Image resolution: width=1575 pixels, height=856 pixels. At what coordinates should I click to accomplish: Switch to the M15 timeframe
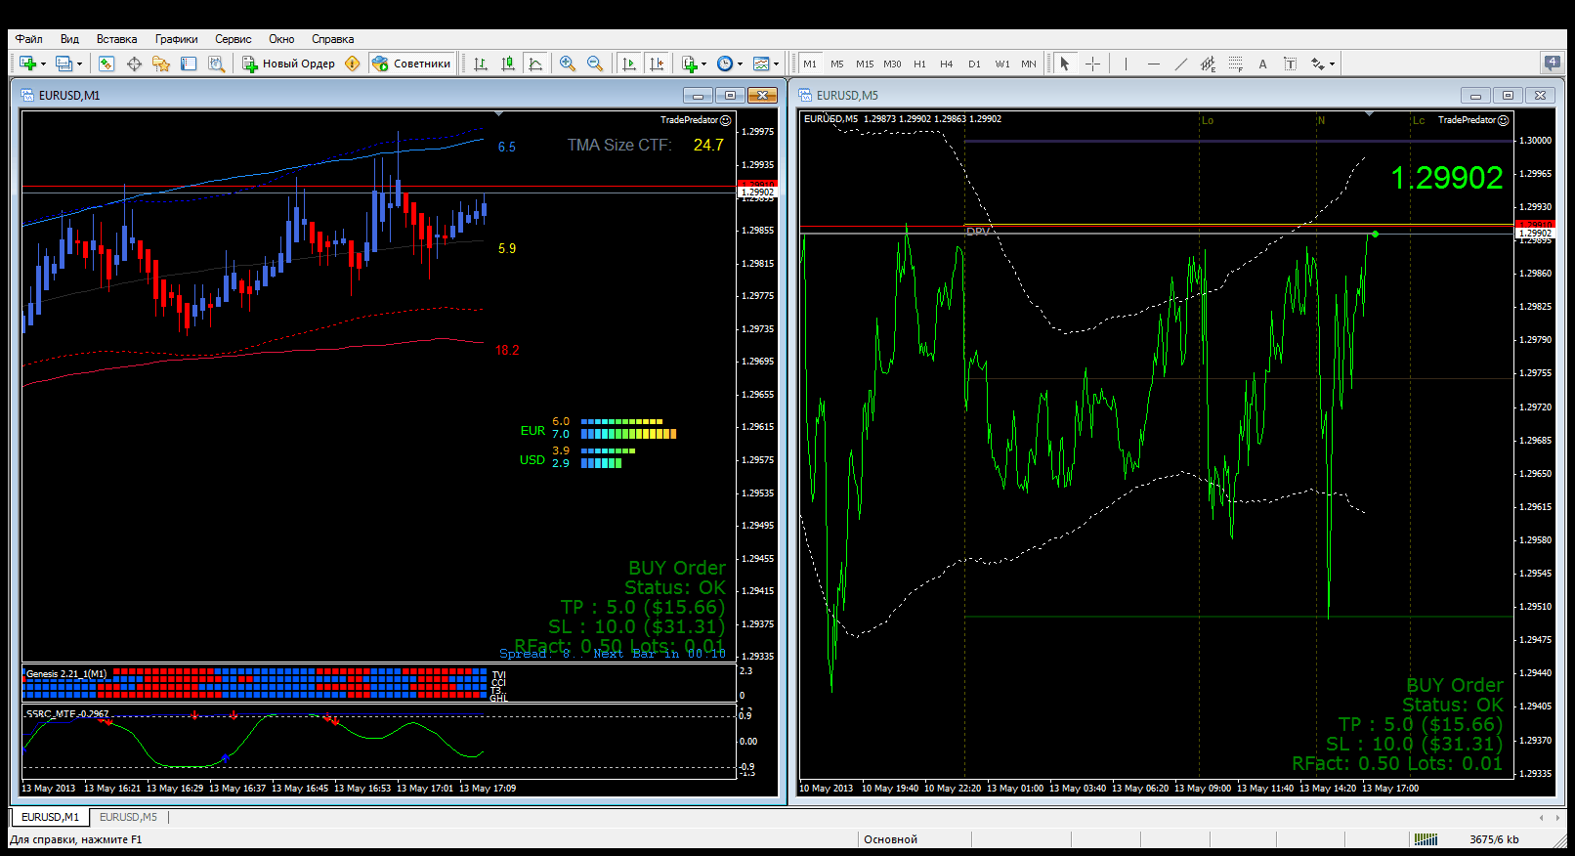(x=865, y=64)
